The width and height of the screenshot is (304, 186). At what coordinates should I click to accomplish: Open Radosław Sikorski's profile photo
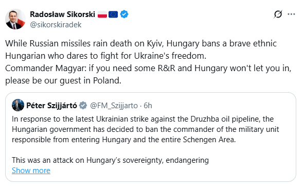click(15, 19)
